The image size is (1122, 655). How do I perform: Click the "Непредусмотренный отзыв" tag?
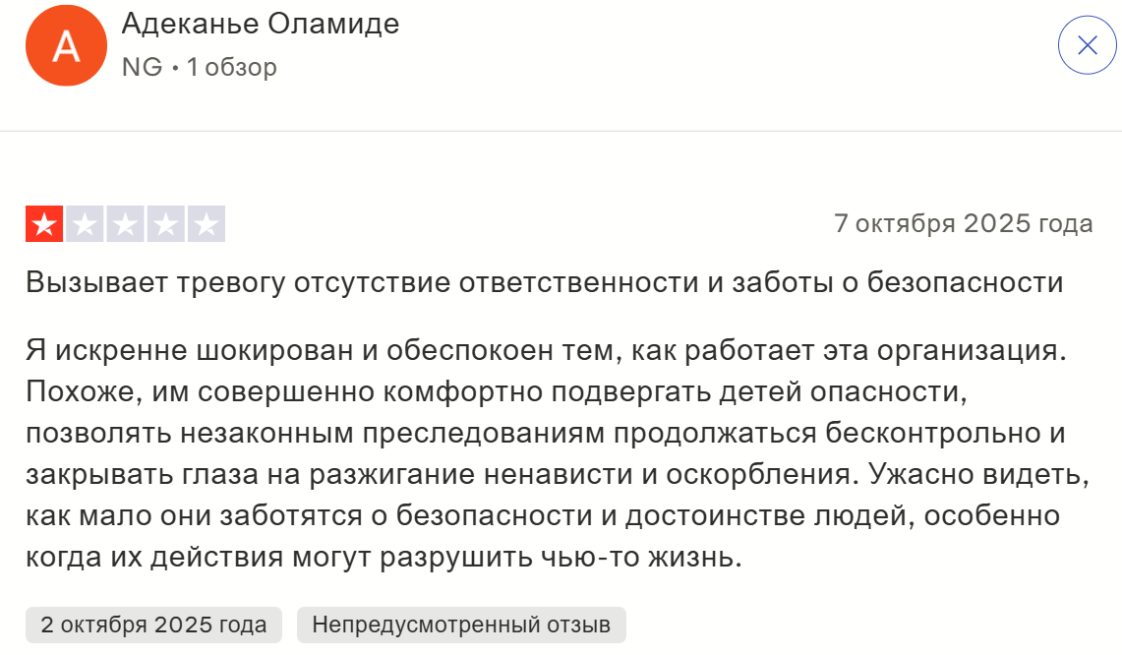click(x=460, y=625)
